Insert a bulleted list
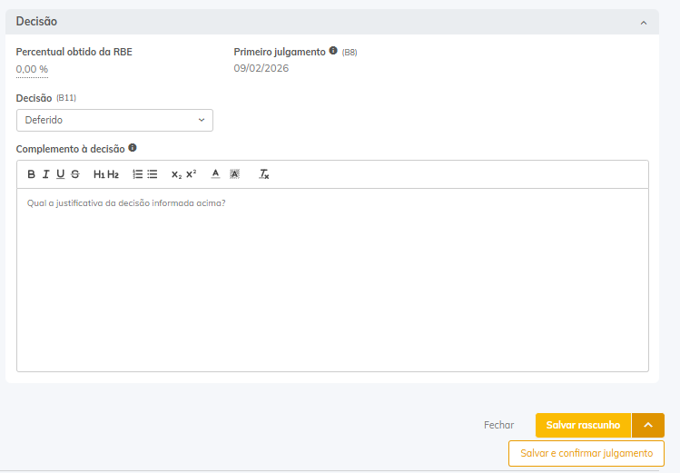680x473 pixels. click(x=153, y=174)
